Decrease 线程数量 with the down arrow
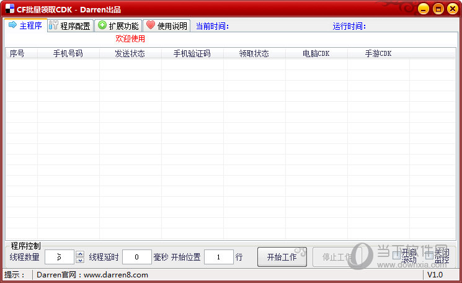This screenshot has height=283, width=462. [80, 260]
